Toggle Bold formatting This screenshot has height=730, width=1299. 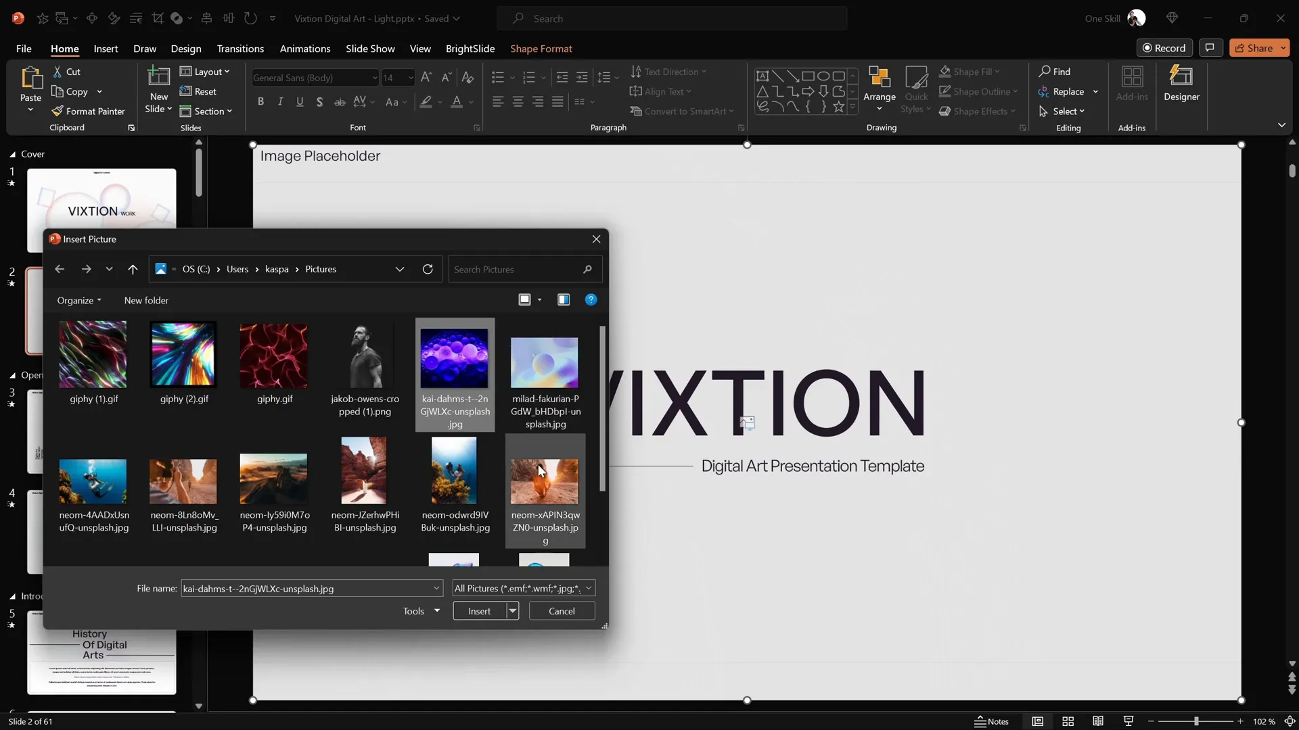(260, 102)
